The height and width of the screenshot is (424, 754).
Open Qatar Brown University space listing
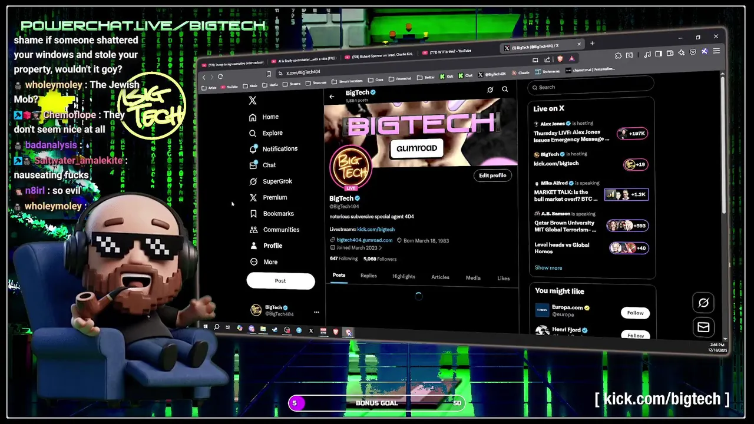(591, 223)
